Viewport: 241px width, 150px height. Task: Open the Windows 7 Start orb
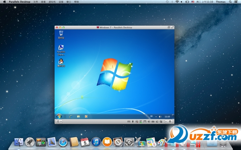click(59, 116)
